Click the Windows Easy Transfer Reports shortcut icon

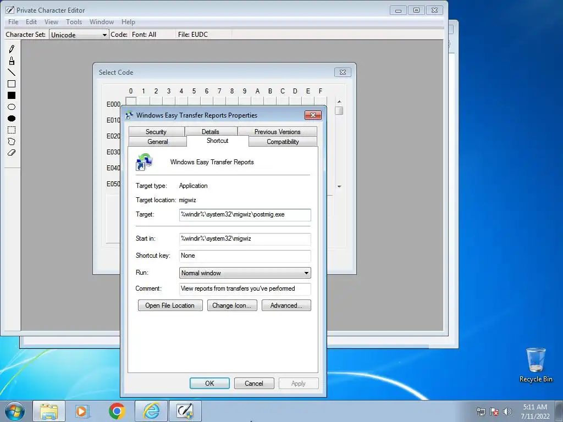(x=145, y=162)
